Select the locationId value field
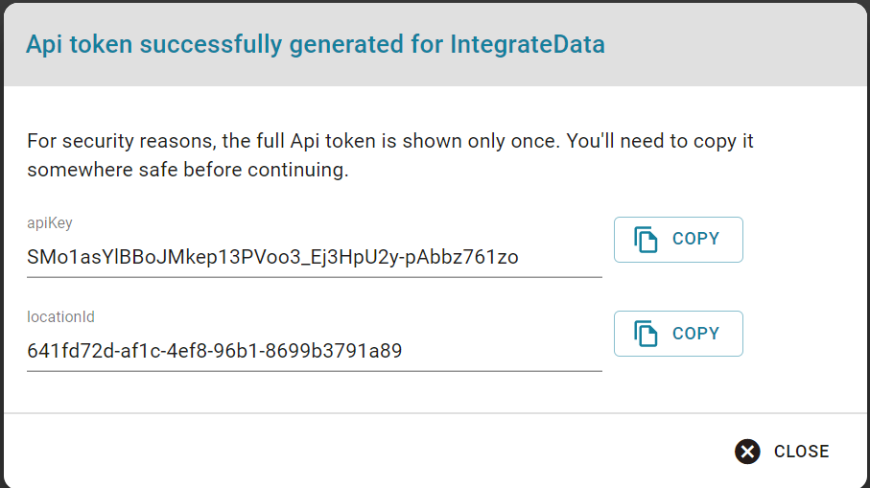 pos(314,351)
